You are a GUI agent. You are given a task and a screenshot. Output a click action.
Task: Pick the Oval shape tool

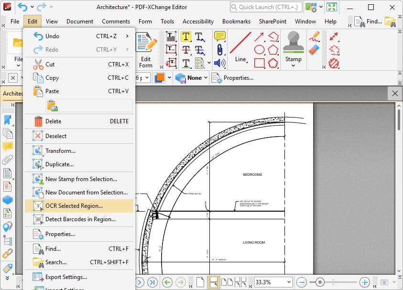click(x=259, y=50)
